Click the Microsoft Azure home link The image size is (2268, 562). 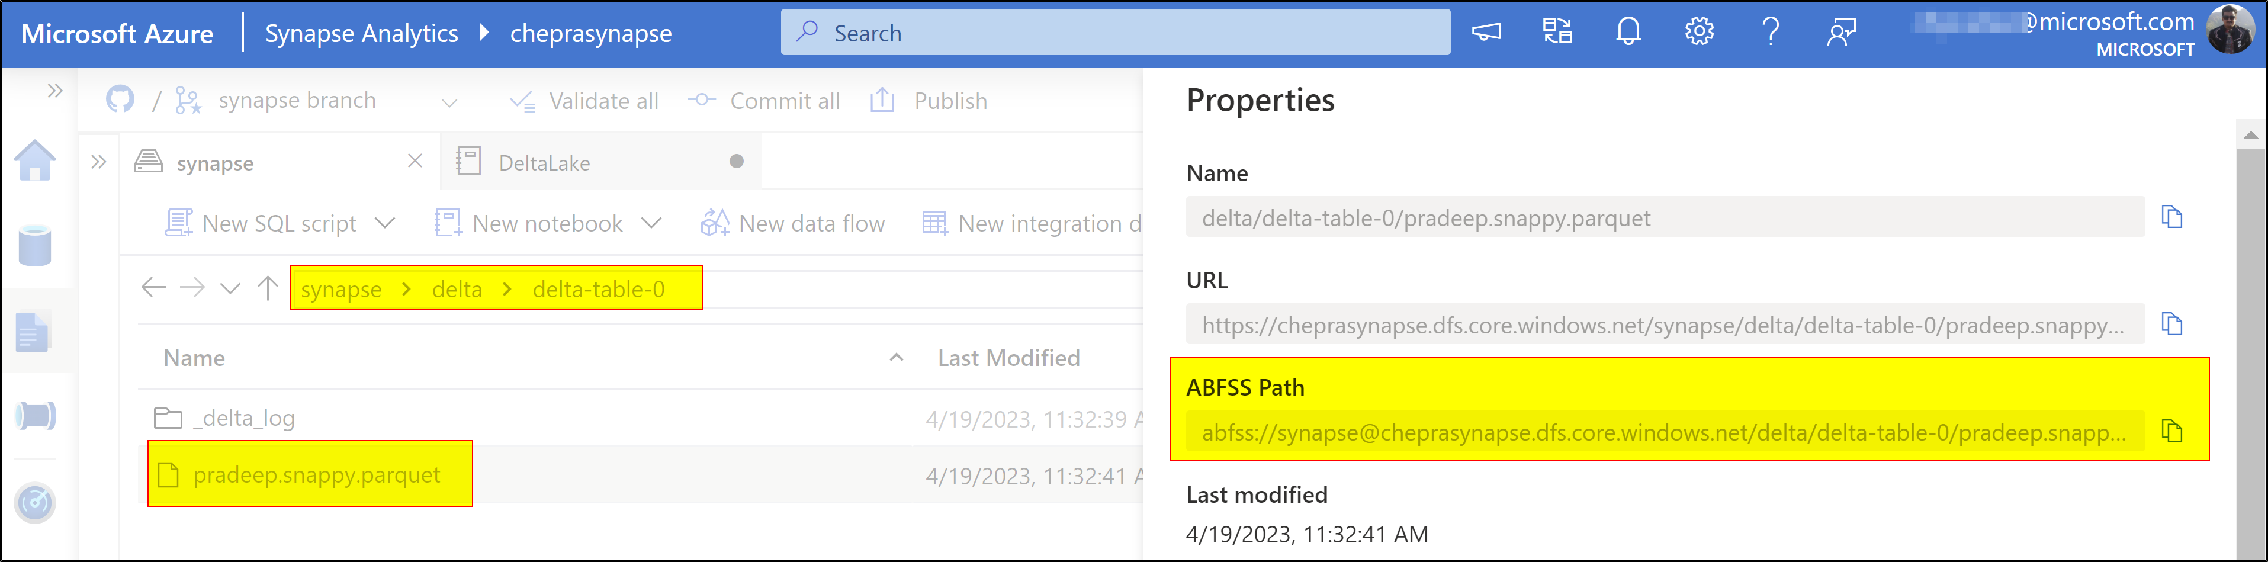tap(117, 34)
